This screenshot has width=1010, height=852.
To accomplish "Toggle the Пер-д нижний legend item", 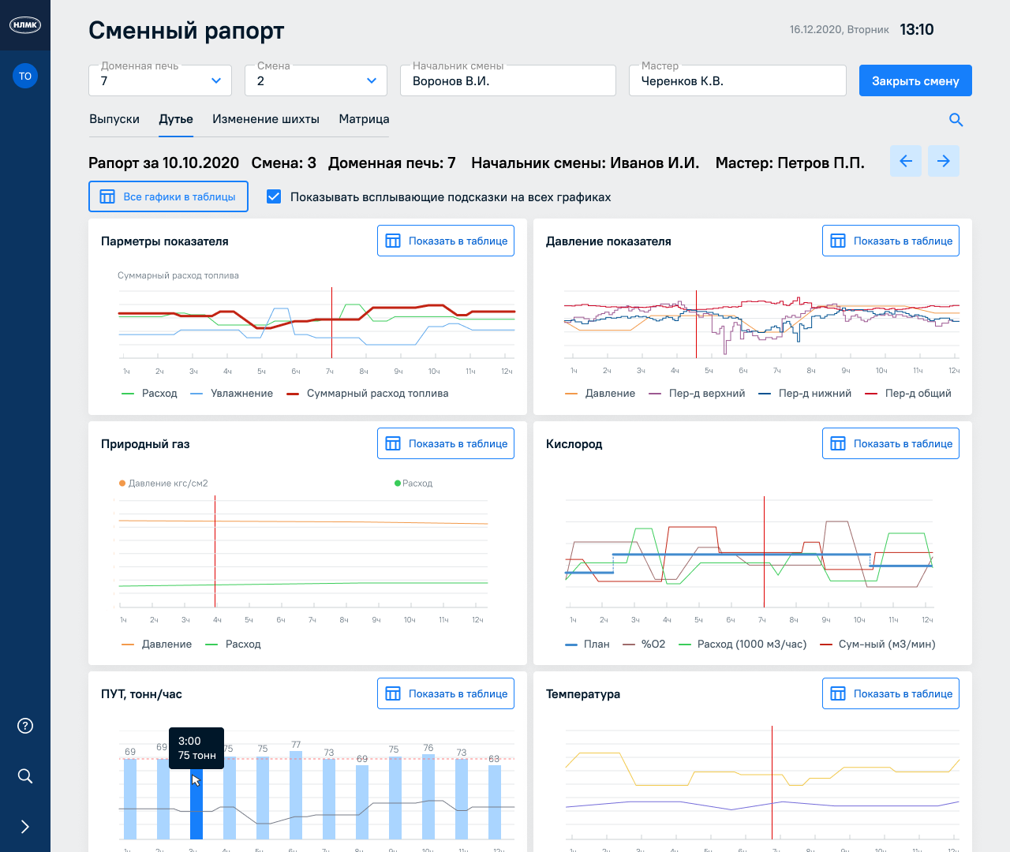I will point(805,393).
